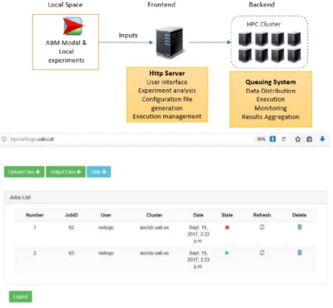The height and width of the screenshot is (308, 333).
Task: Click the Inputs arrow label
Action: 128,35
